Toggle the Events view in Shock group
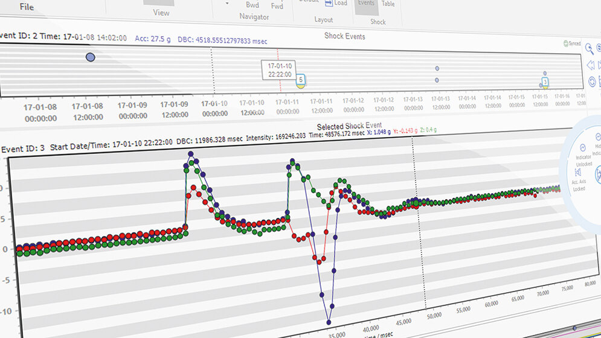601x338 pixels. point(365,4)
